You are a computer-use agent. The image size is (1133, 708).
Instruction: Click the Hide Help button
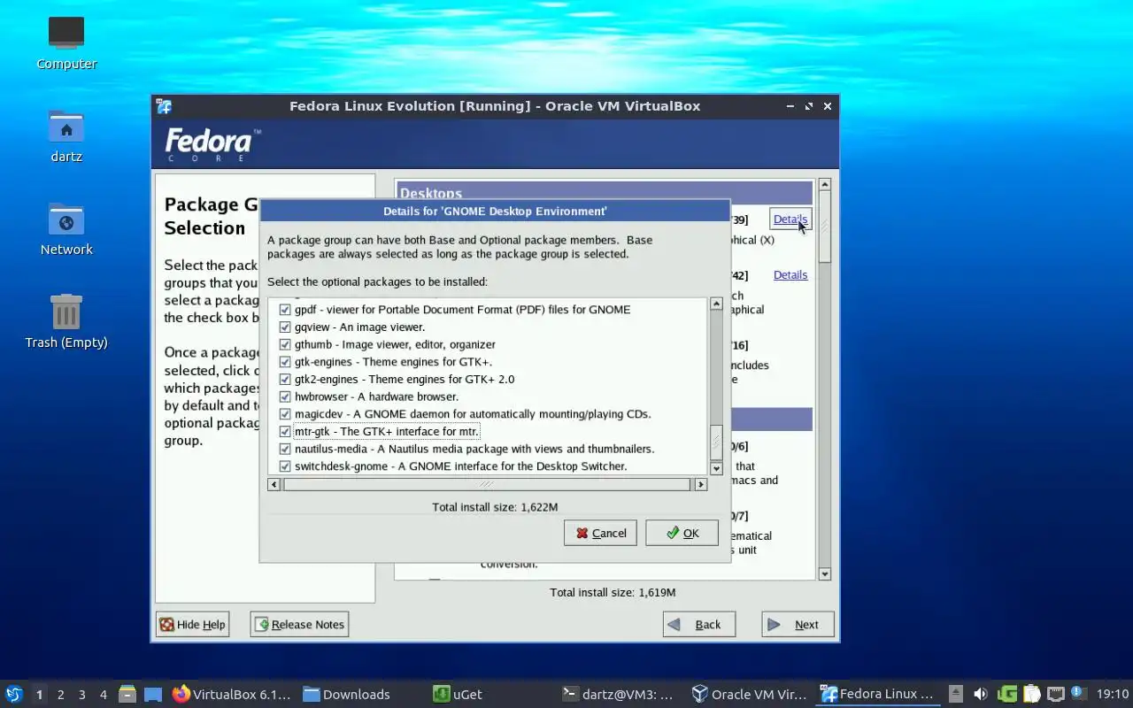pos(192,624)
